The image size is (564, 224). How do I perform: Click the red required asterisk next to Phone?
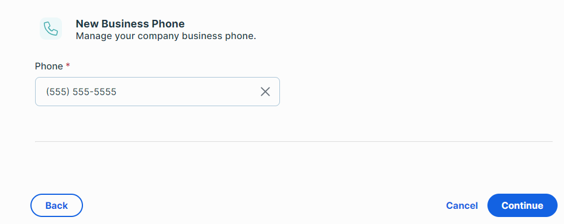click(x=68, y=65)
